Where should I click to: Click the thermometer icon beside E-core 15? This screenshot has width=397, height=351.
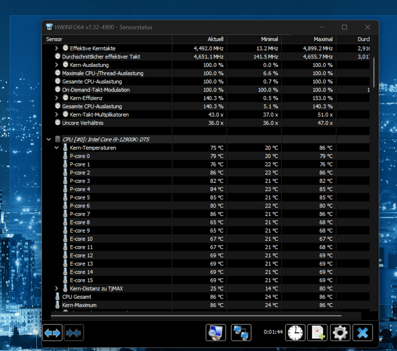(x=65, y=280)
